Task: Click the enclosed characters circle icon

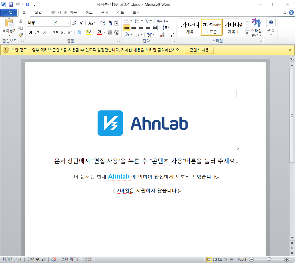Action: [x=117, y=32]
